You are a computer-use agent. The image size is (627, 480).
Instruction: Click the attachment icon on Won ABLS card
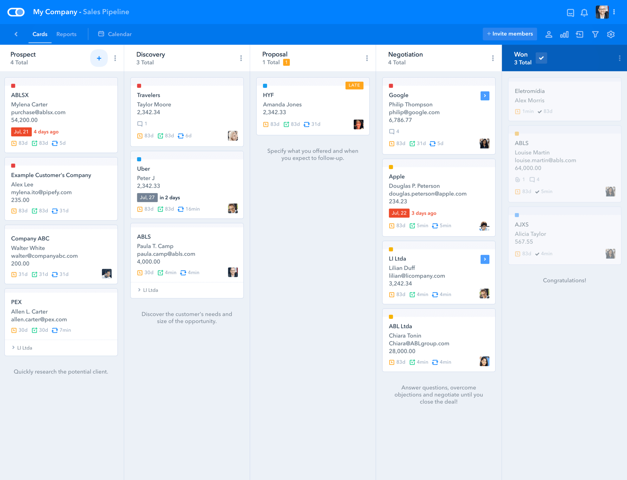[517, 180]
